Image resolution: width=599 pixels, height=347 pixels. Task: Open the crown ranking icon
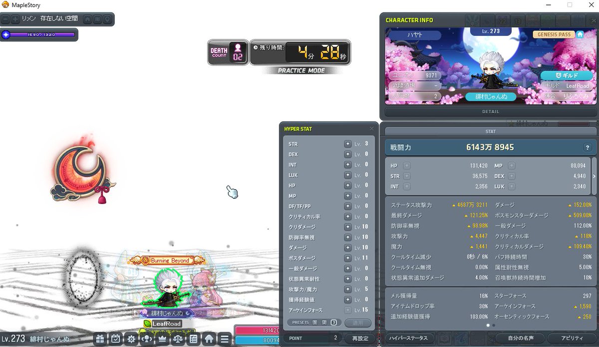[162, 339]
